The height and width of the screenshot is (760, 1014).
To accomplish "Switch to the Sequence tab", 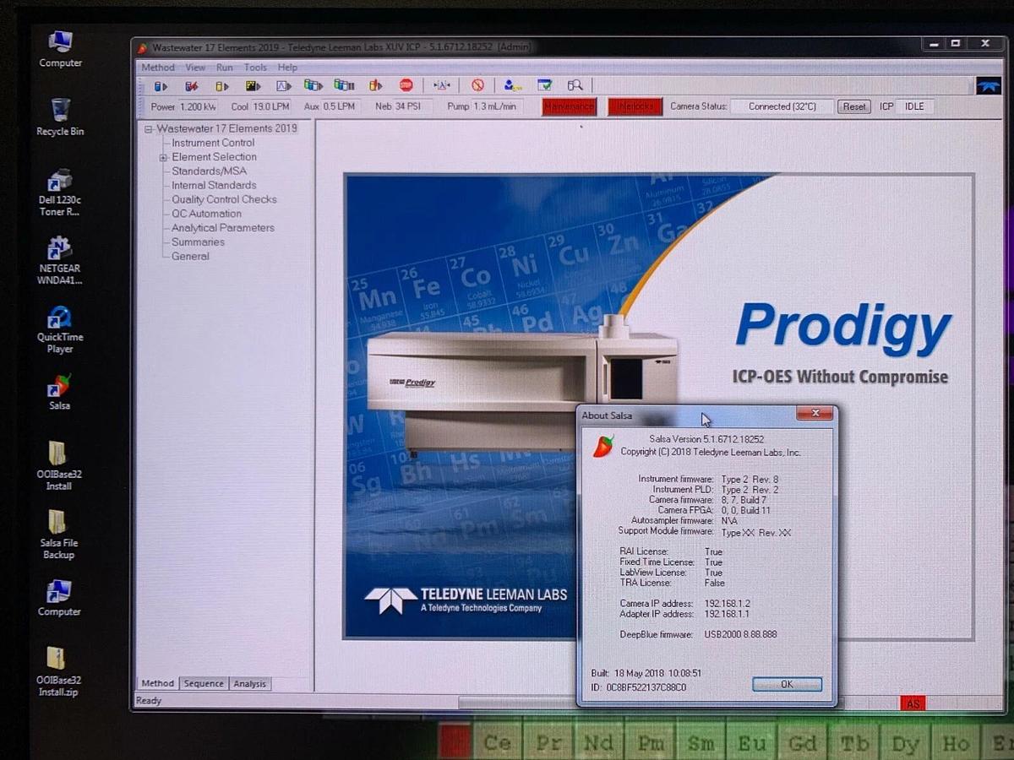I will click(x=204, y=683).
